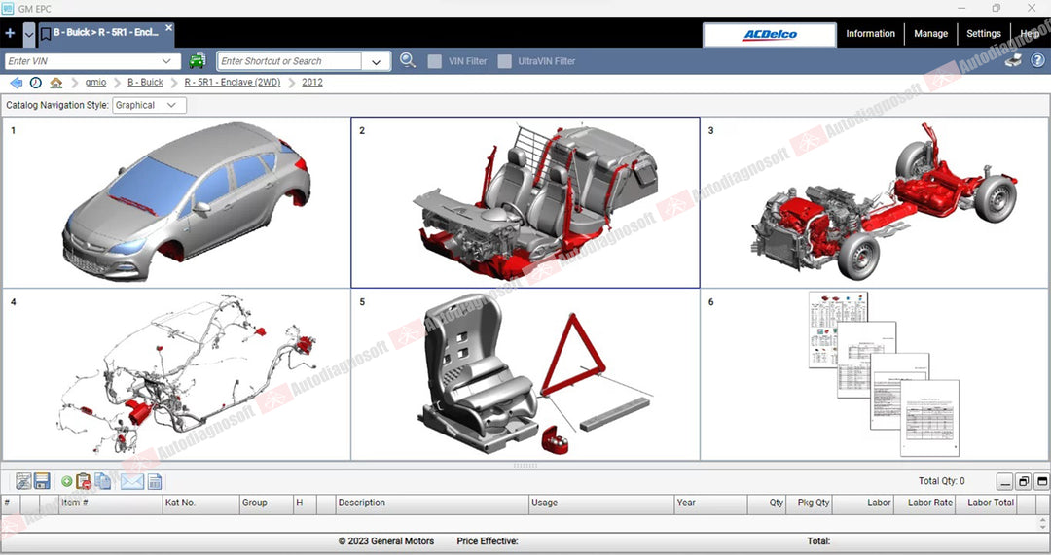Go to home via the house icon
The height and width of the screenshot is (555, 1051).
click(x=56, y=83)
